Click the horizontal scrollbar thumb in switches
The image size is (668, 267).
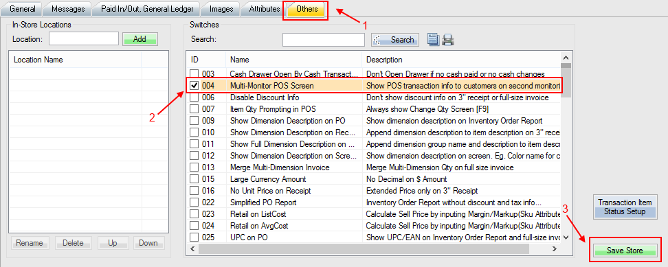coord(364,248)
